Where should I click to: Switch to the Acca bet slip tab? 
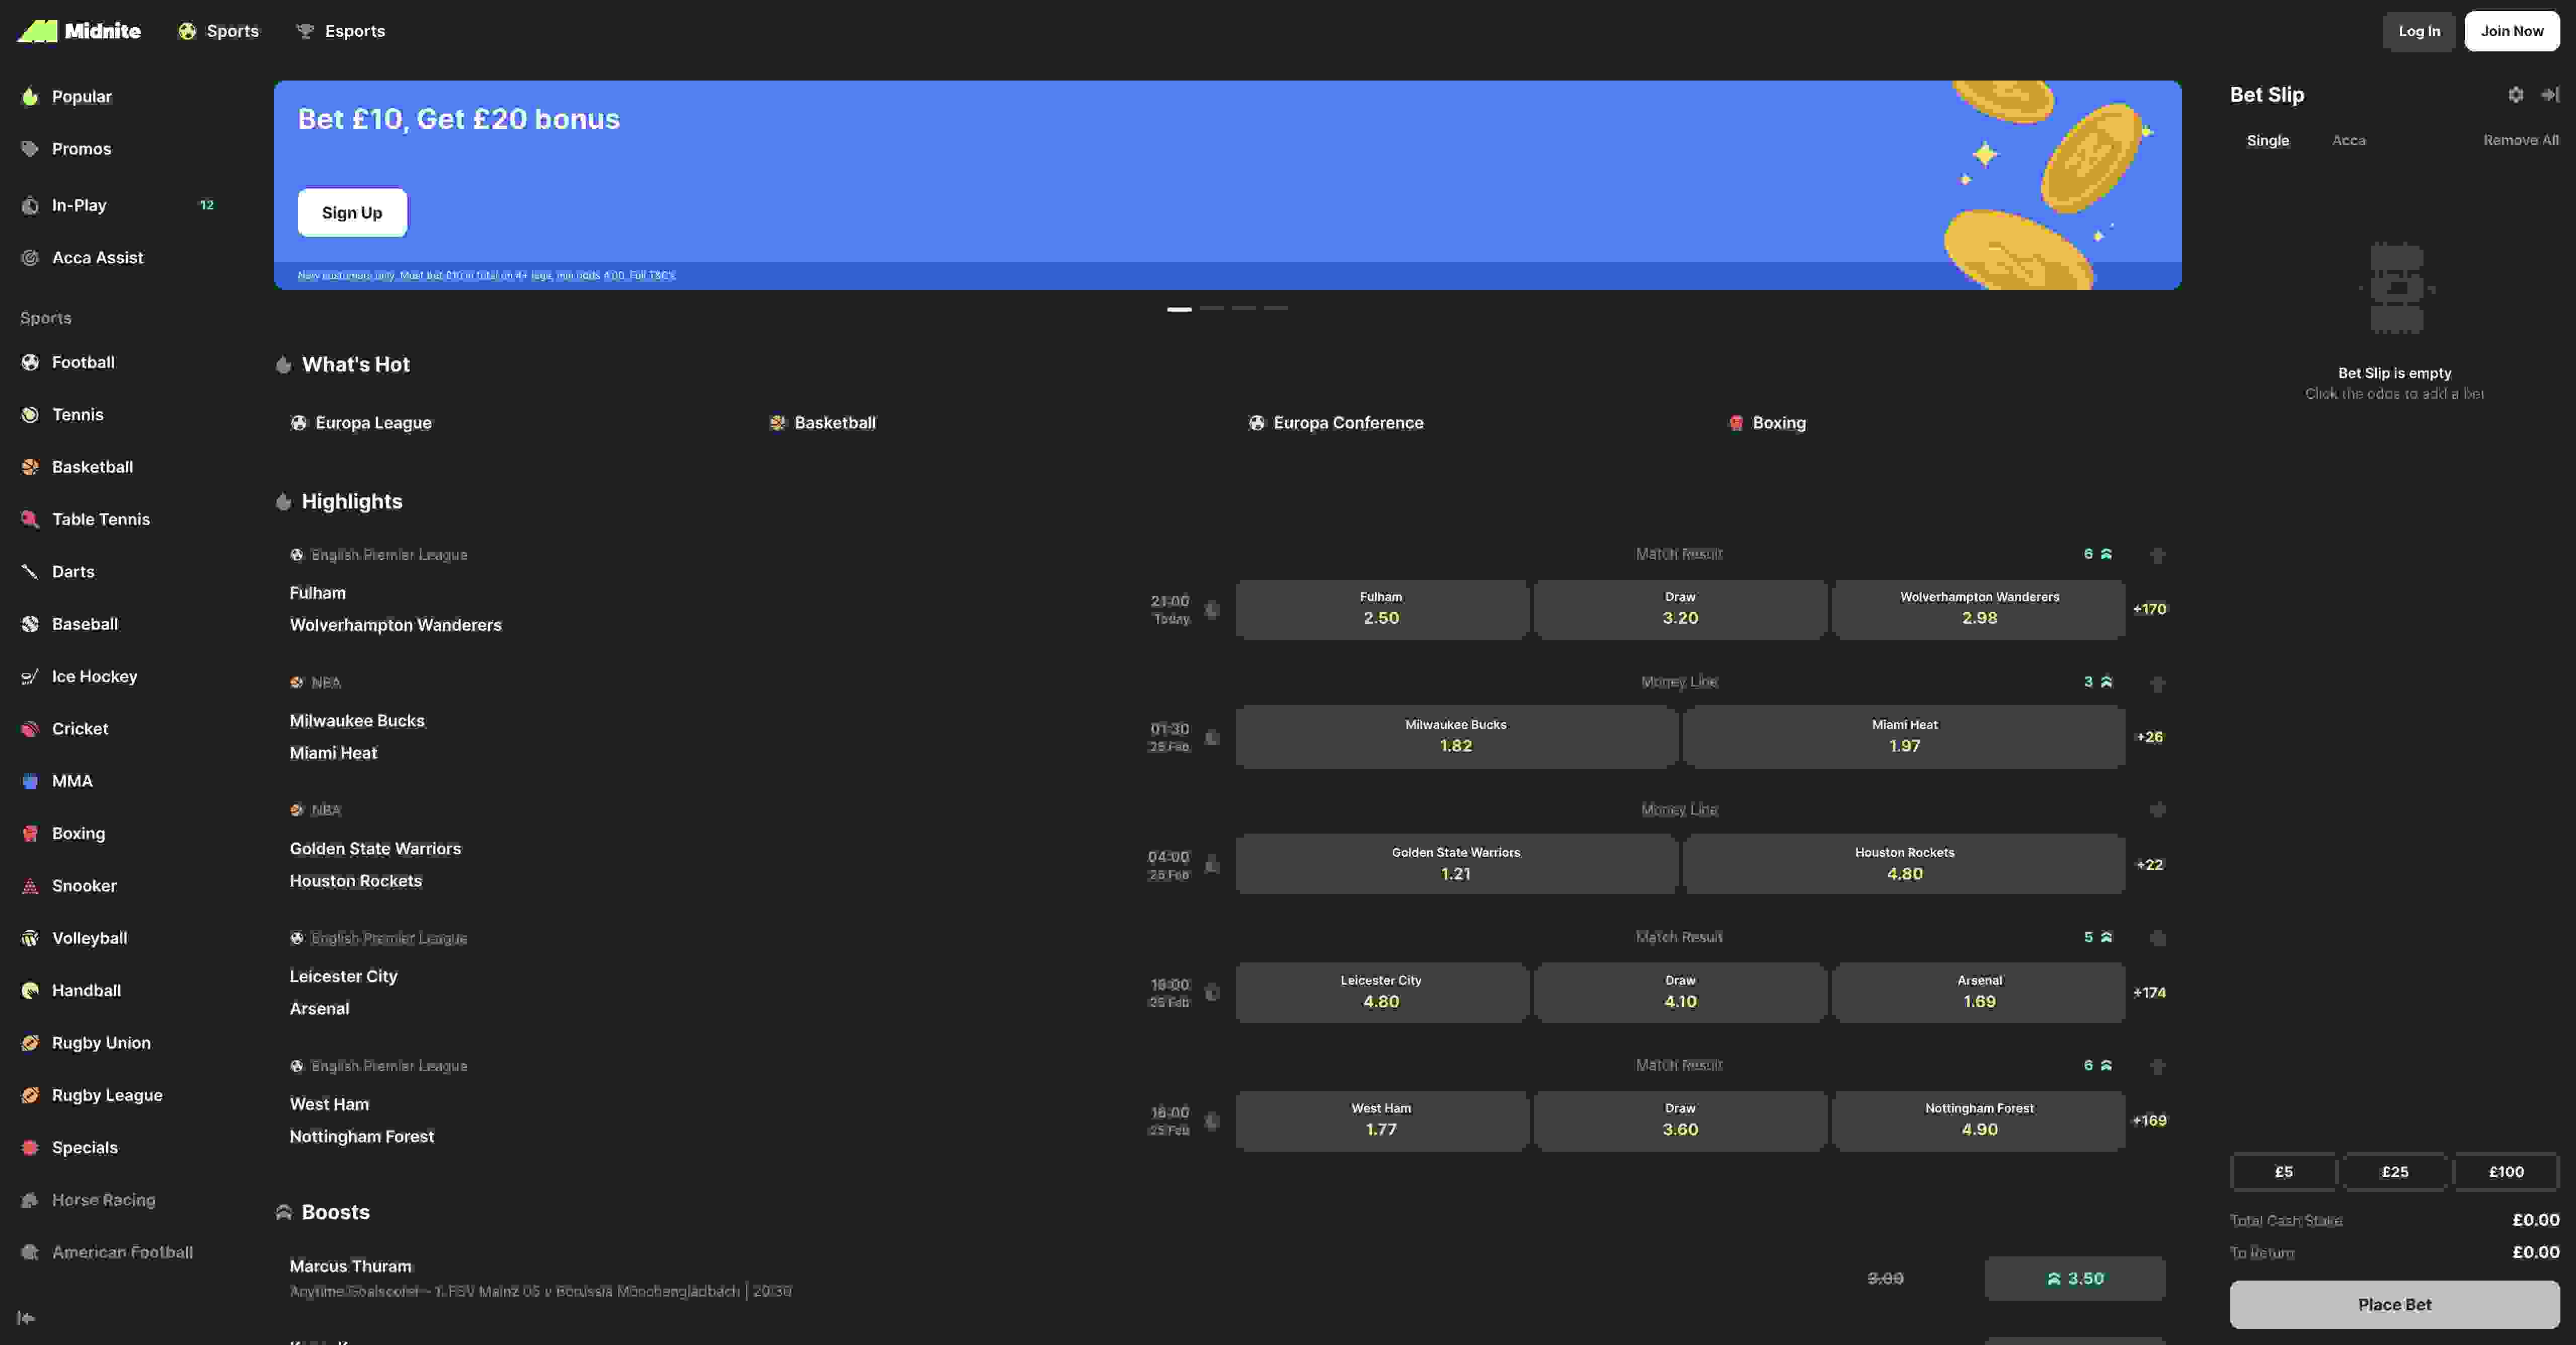coord(2348,141)
